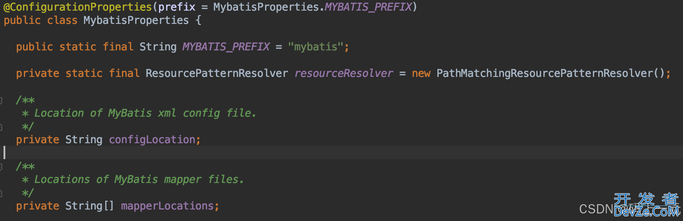Click the DevZe.CoM watermark logo
This screenshot has width=683, height=221.
click(647, 206)
